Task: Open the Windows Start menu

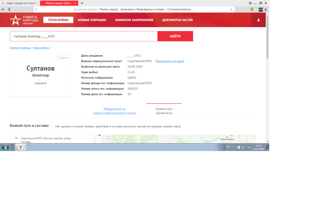Action: pos(5,147)
